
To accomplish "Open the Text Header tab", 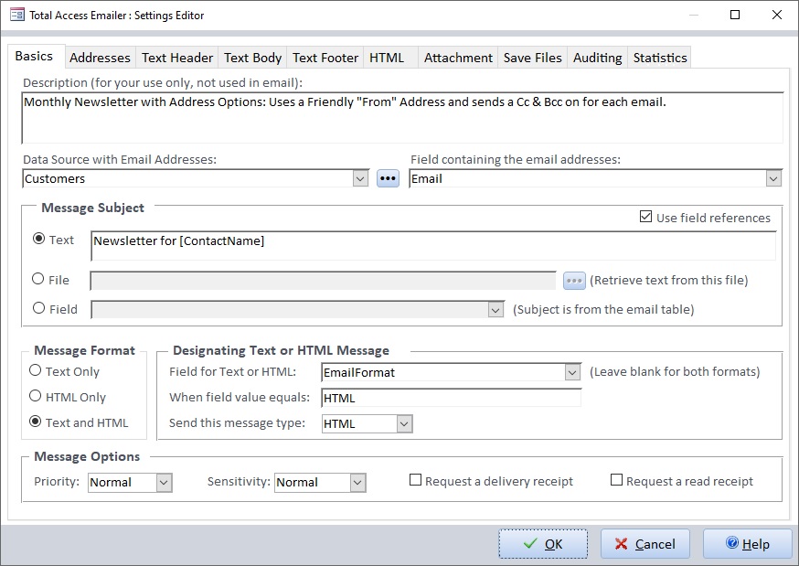I will [x=177, y=58].
